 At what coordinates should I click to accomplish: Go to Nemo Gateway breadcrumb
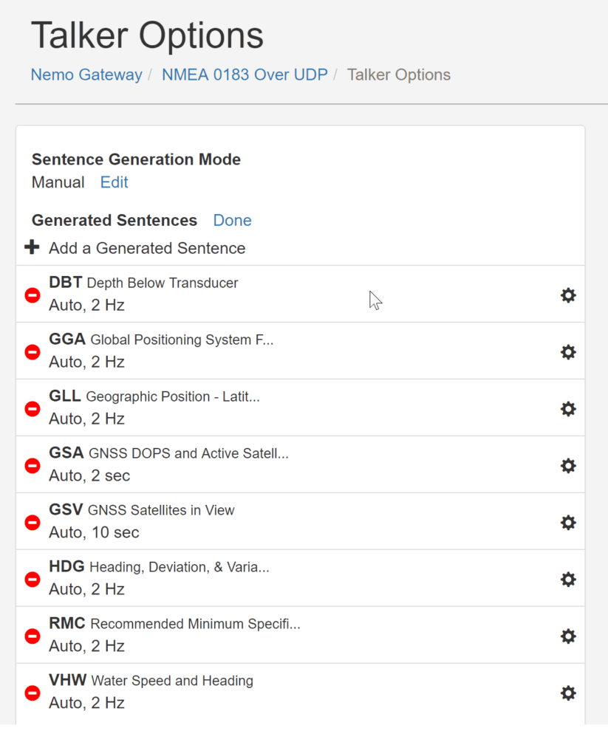point(86,75)
